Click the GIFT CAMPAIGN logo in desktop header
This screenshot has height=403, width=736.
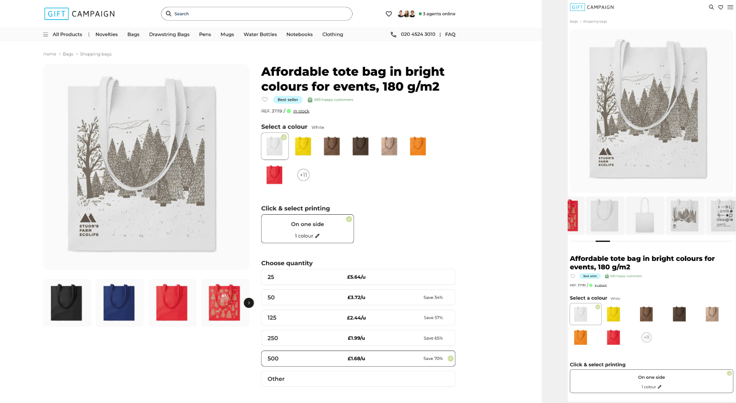point(79,14)
